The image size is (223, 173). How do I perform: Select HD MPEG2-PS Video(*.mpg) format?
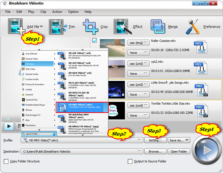tap(83, 129)
